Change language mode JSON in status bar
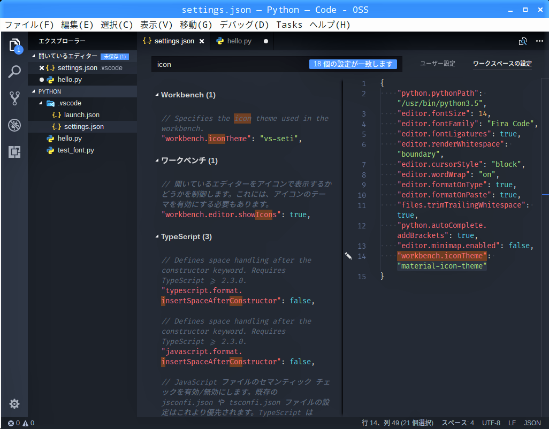The width and height of the screenshot is (549, 429). (532, 423)
